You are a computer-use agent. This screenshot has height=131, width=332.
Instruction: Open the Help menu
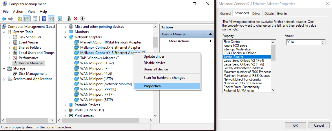click(43, 11)
